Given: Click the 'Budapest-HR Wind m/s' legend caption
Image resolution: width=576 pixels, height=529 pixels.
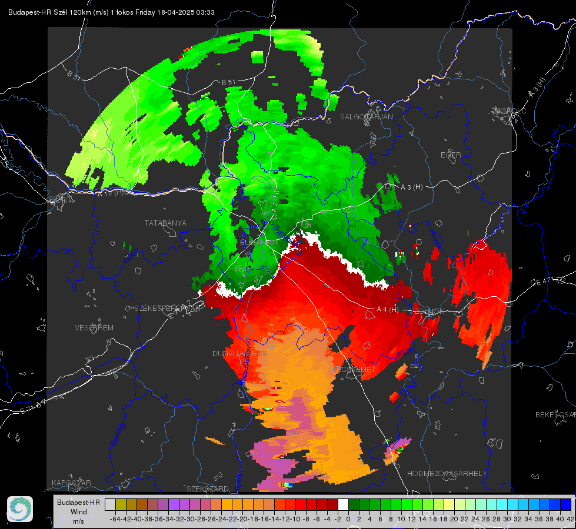Looking at the screenshot, I should point(79,512).
